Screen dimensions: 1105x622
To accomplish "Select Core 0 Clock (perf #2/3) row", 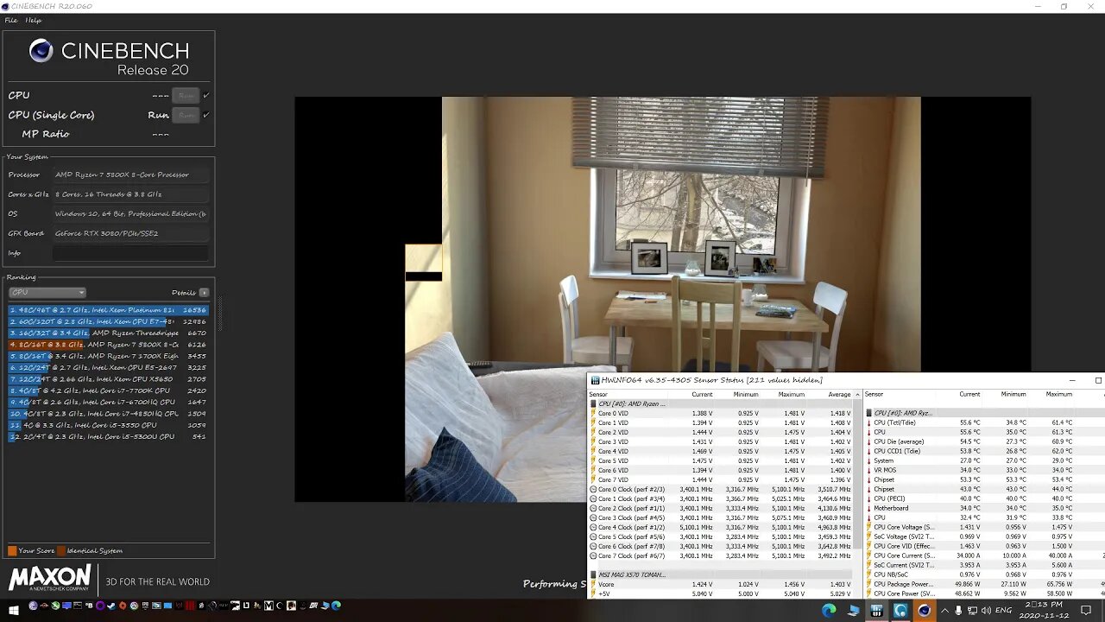I will 721,489.
